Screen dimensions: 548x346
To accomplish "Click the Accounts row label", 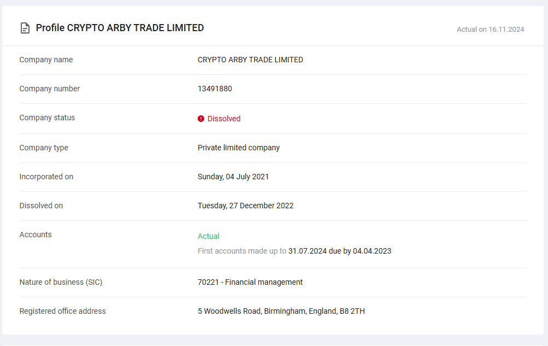I will click(x=36, y=234).
